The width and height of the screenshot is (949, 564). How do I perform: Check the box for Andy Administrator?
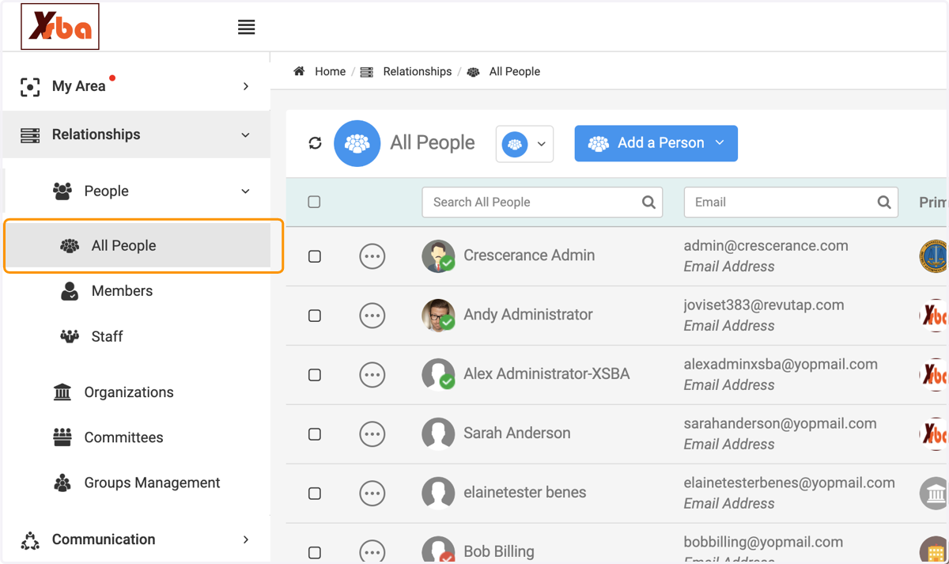pos(315,316)
